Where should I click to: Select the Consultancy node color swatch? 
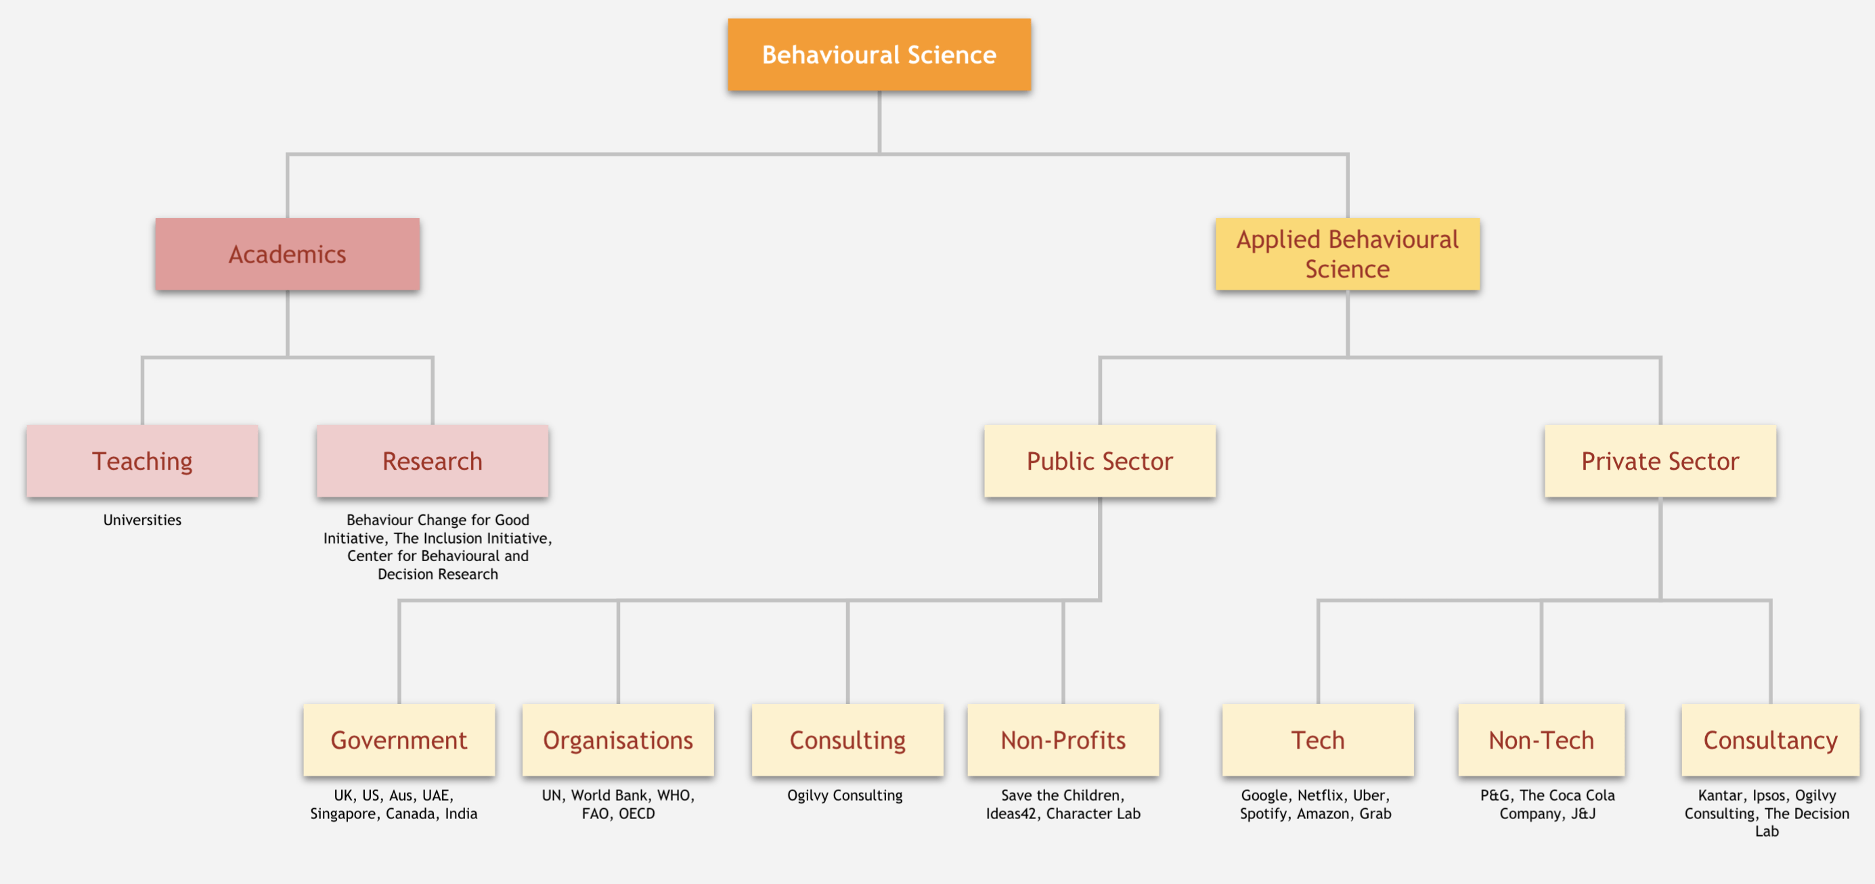[x=1759, y=739]
